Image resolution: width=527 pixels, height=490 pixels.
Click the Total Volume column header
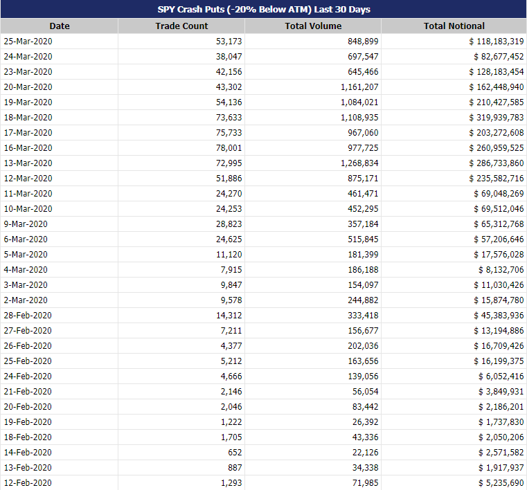pyautogui.click(x=313, y=26)
